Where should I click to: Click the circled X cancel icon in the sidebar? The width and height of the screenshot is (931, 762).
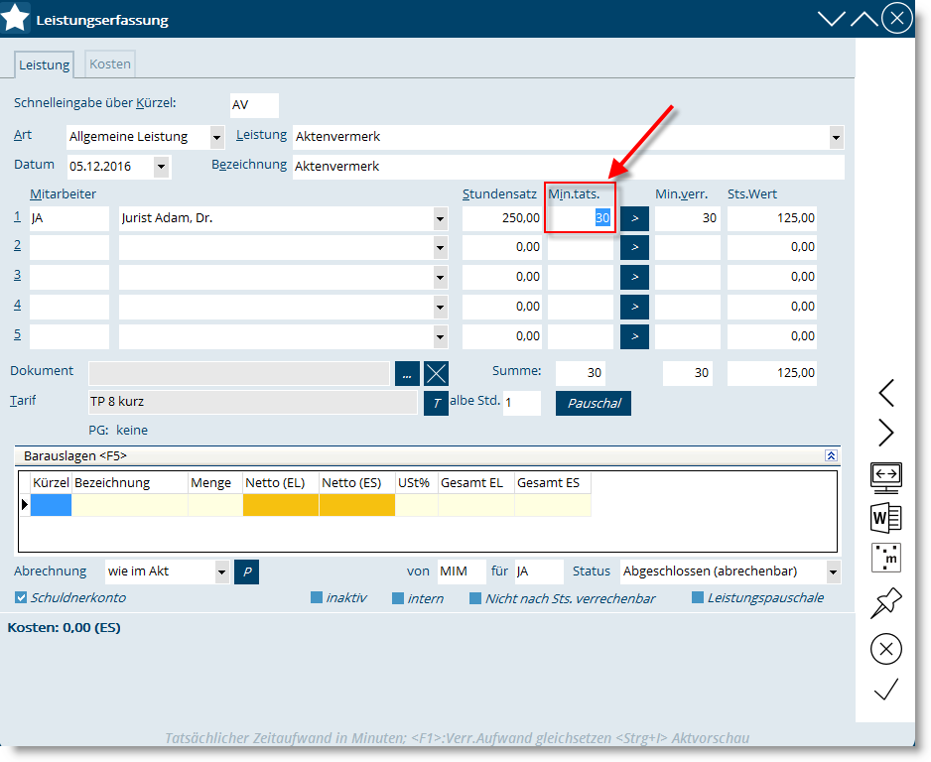[x=886, y=649]
